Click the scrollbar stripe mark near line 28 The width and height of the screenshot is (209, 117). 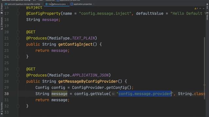[x=204, y=85]
